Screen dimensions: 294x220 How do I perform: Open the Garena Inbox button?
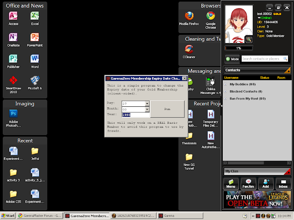(283, 184)
